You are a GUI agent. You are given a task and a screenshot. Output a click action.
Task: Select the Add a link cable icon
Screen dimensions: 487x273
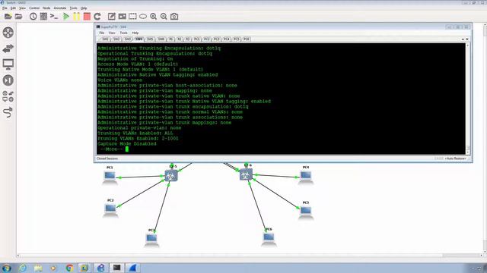pyautogui.click(x=8, y=112)
